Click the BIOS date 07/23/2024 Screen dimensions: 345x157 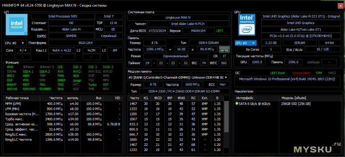point(158,31)
